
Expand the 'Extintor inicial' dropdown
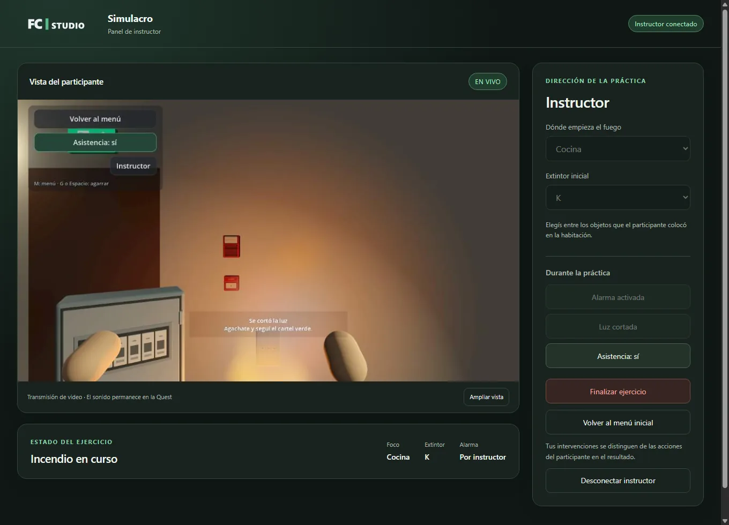[618, 198]
